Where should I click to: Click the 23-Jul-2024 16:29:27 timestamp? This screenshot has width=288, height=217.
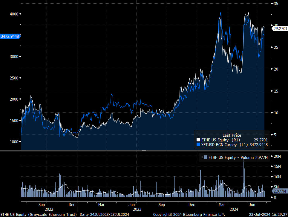pyautogui.click(x=268, y=214)
